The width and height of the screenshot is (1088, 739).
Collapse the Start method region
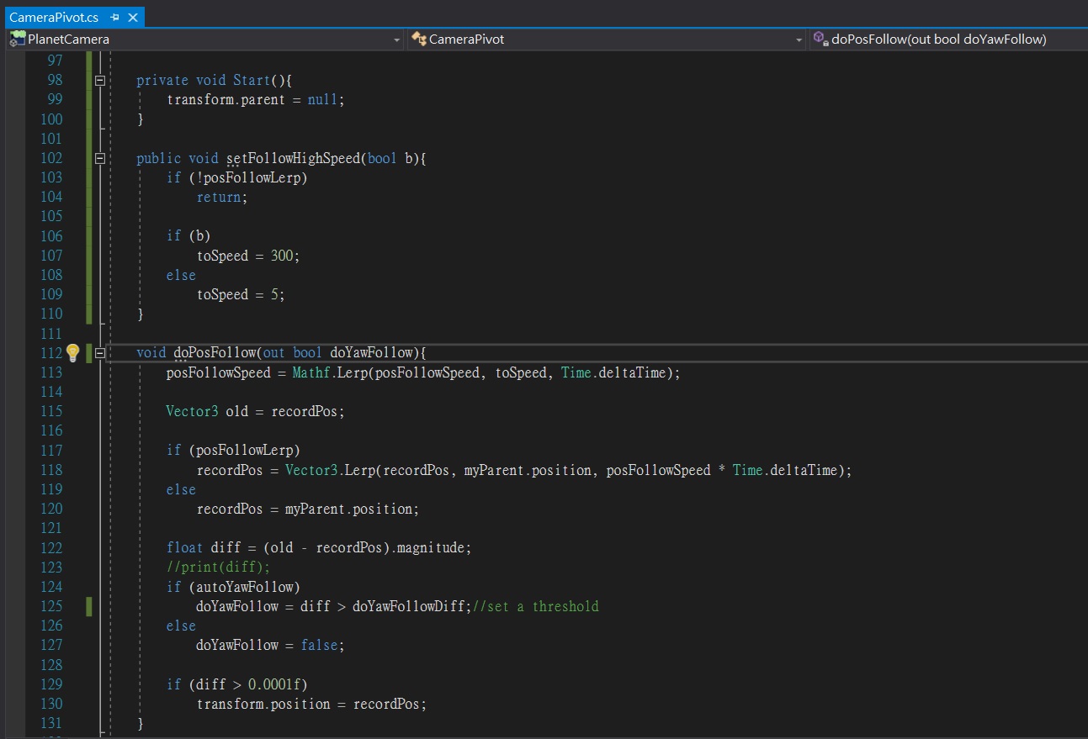[x=100, y=81]
